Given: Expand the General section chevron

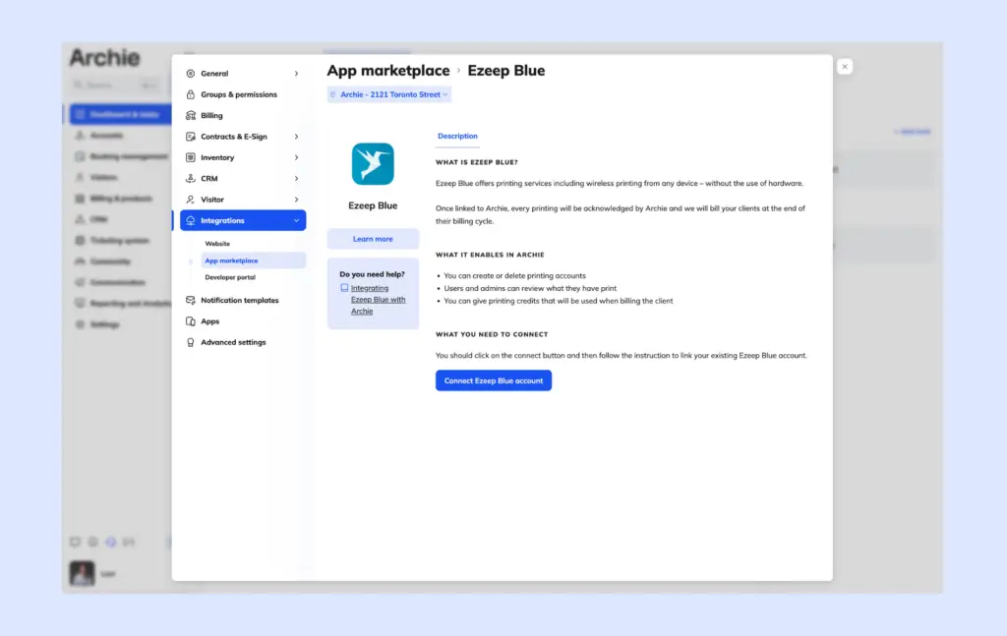Looking at the screenshot, I should coord(296,73).
